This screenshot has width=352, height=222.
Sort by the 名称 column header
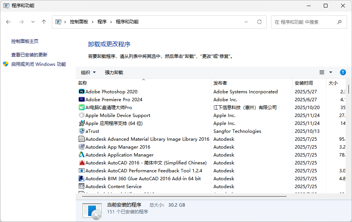tap(143, 83)
